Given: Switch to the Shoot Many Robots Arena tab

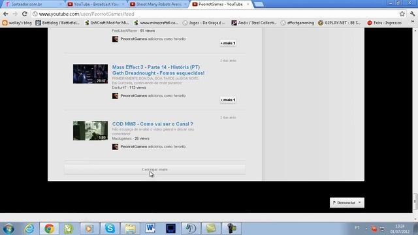Looking at the screenshot, I should point(158,5).
